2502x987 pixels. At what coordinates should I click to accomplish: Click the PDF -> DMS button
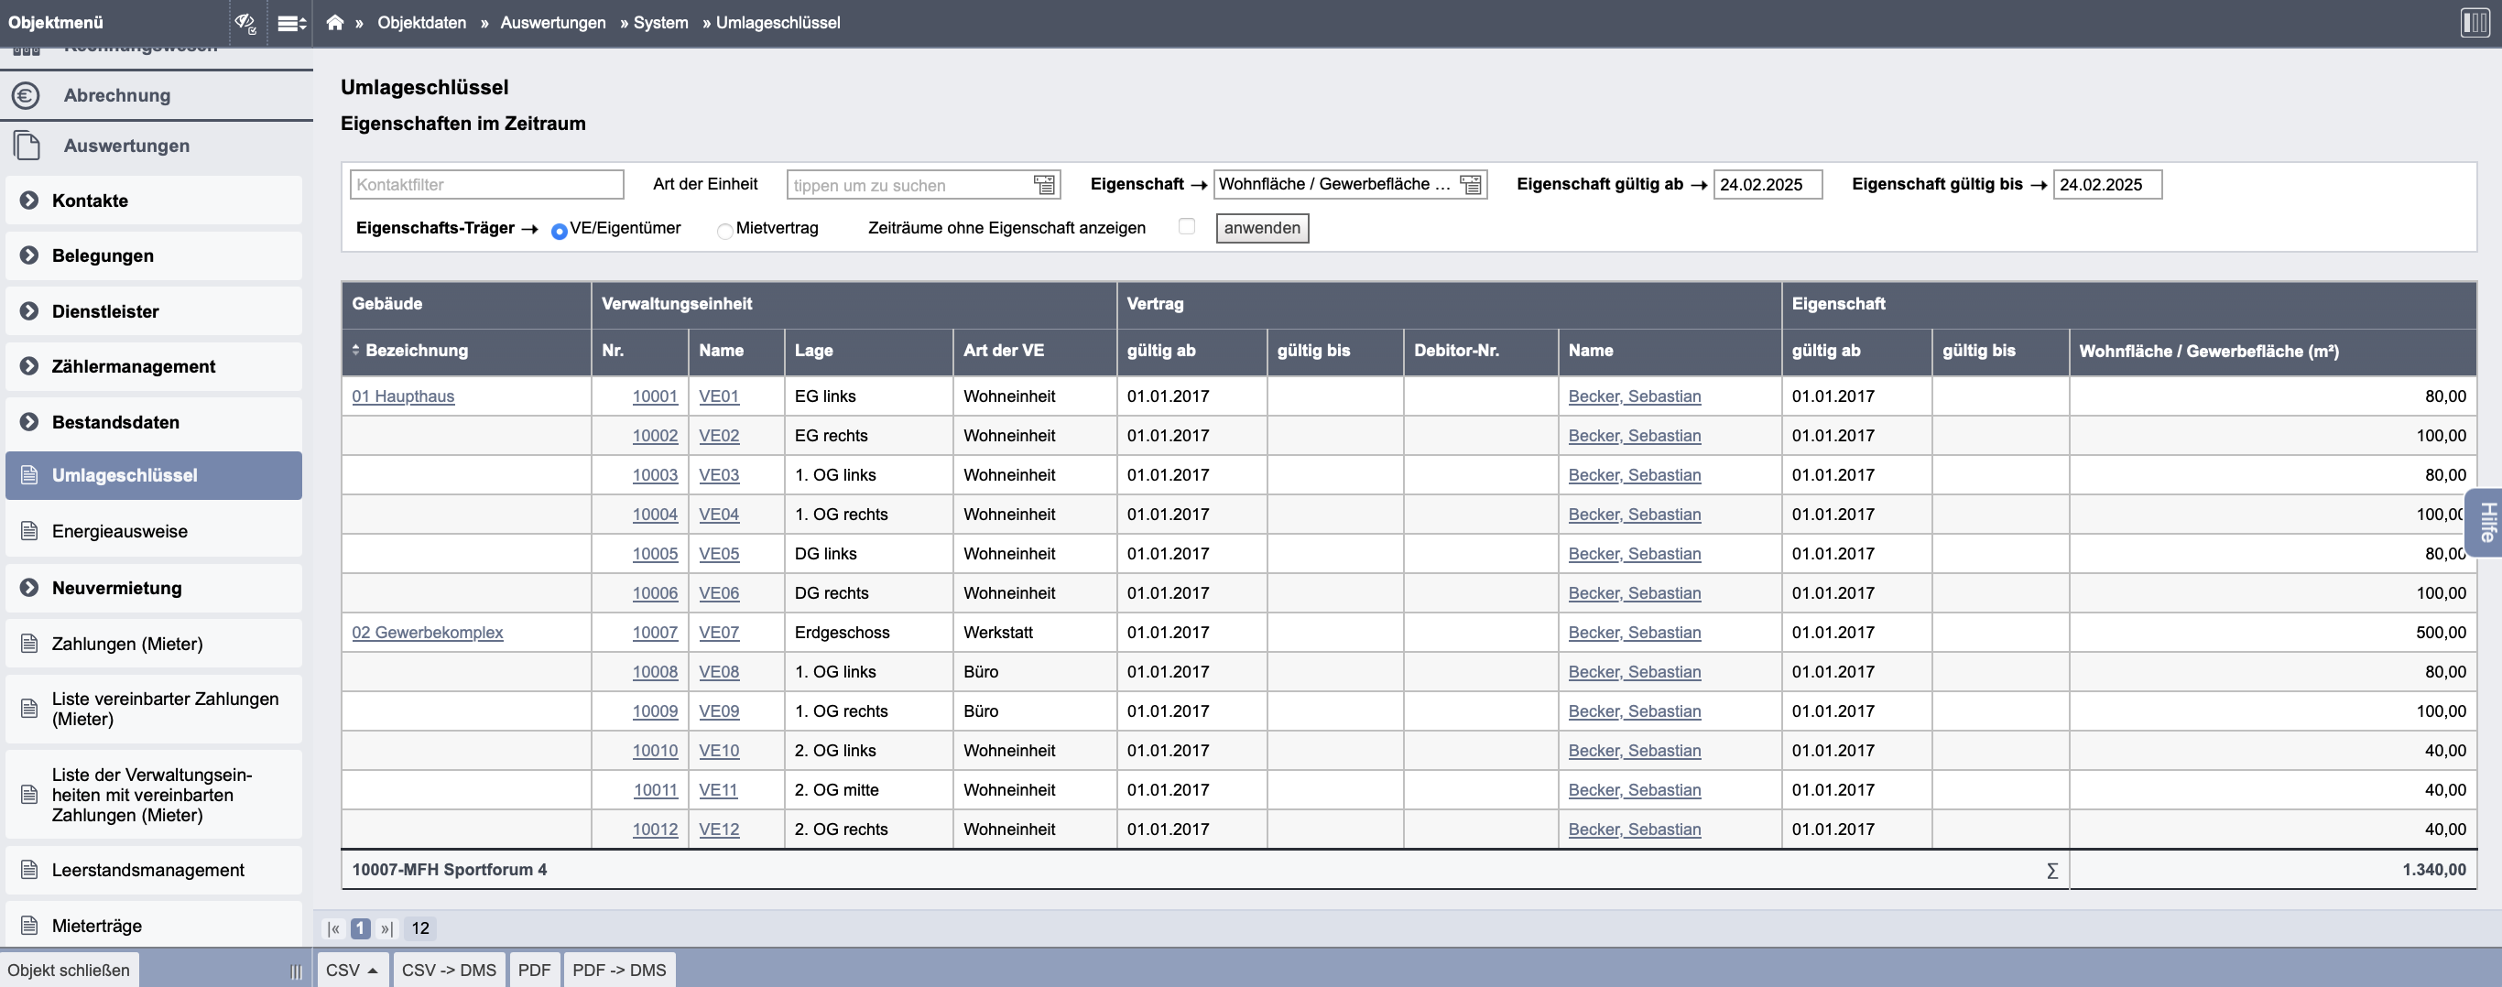pos(619,970)
